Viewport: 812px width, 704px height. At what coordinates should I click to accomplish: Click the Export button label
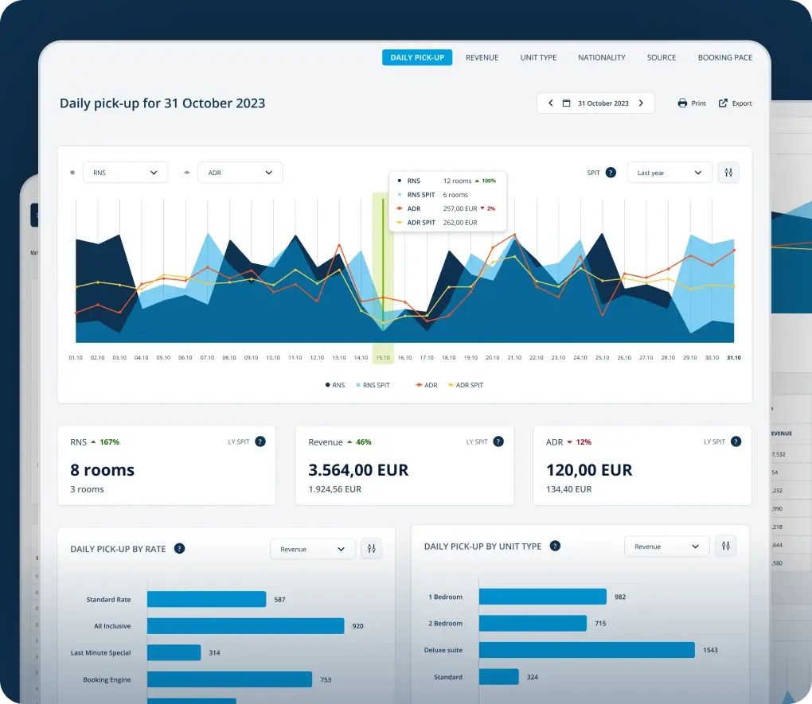[x=742, y=103]
